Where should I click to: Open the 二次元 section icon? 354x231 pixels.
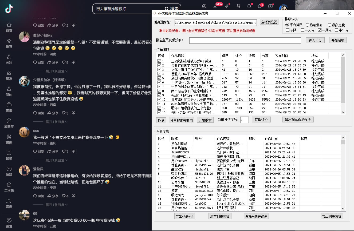point(9,188)
